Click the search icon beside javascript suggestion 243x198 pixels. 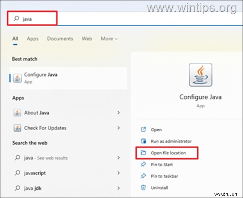point(17,173)
